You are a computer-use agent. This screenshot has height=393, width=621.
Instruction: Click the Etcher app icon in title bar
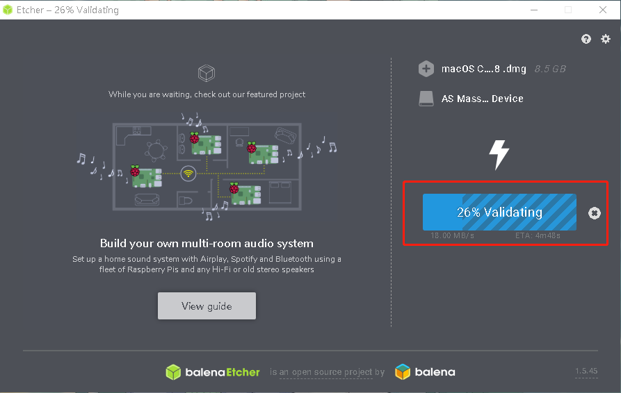coord(8,10)
